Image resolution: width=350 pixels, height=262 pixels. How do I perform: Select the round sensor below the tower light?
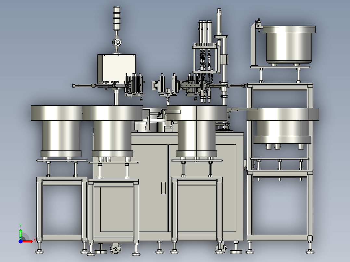point(117,42)
